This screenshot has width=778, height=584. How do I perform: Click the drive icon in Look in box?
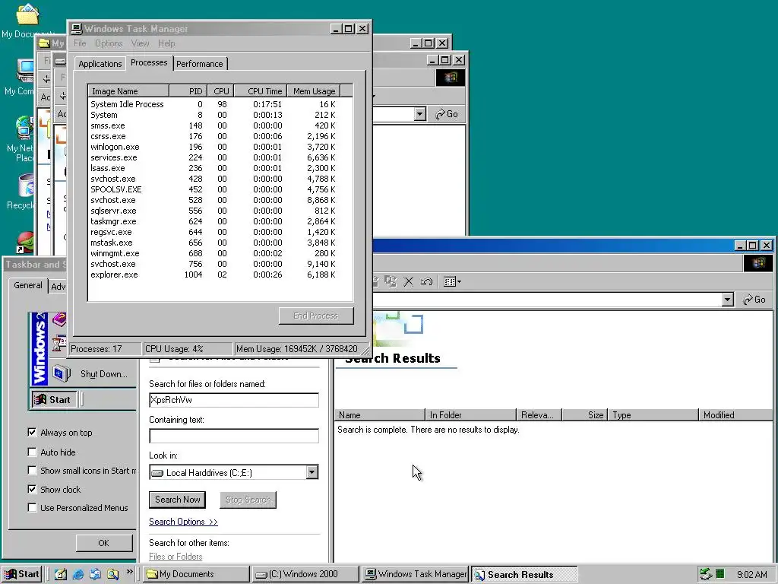(x=157, y=473)
